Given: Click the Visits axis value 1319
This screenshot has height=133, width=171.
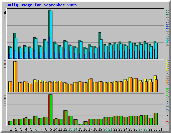Looking at the screenshot, I should pos(5,64).
